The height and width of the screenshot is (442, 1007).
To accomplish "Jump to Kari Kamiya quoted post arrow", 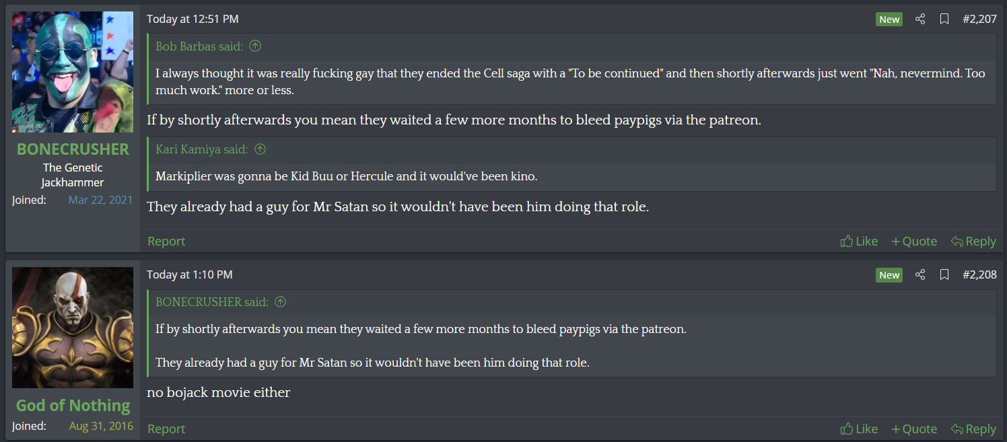I will click(x=260, y=149).
